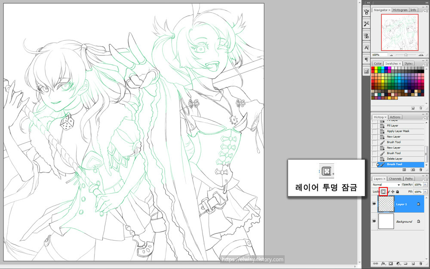
Task: Toggle lock transparent pixels
Action: pyautogui.click(x=384, y=191)
